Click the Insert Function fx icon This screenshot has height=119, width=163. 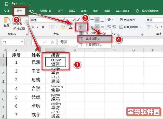pos(52,42)
